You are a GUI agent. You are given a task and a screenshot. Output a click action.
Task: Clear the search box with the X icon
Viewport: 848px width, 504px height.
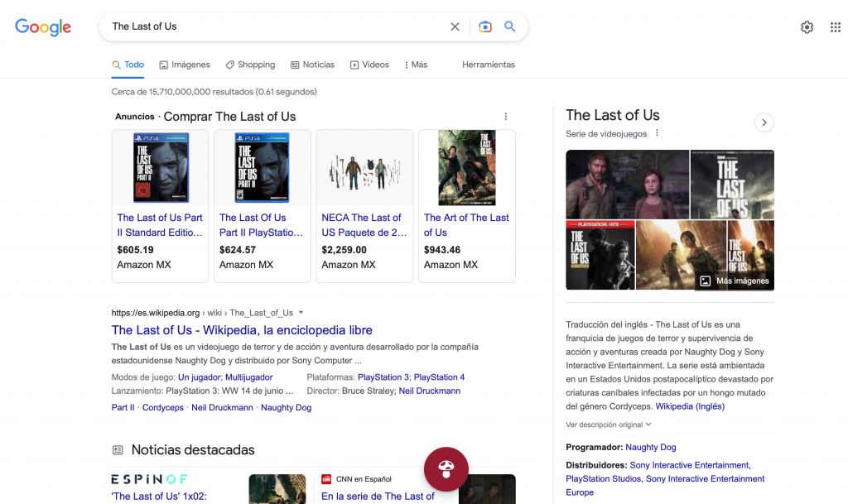pos(455,26)
